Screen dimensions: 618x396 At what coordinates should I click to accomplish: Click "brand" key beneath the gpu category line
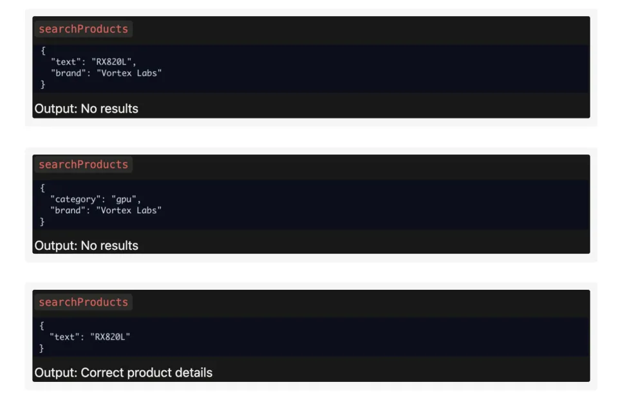pos(67,210)
